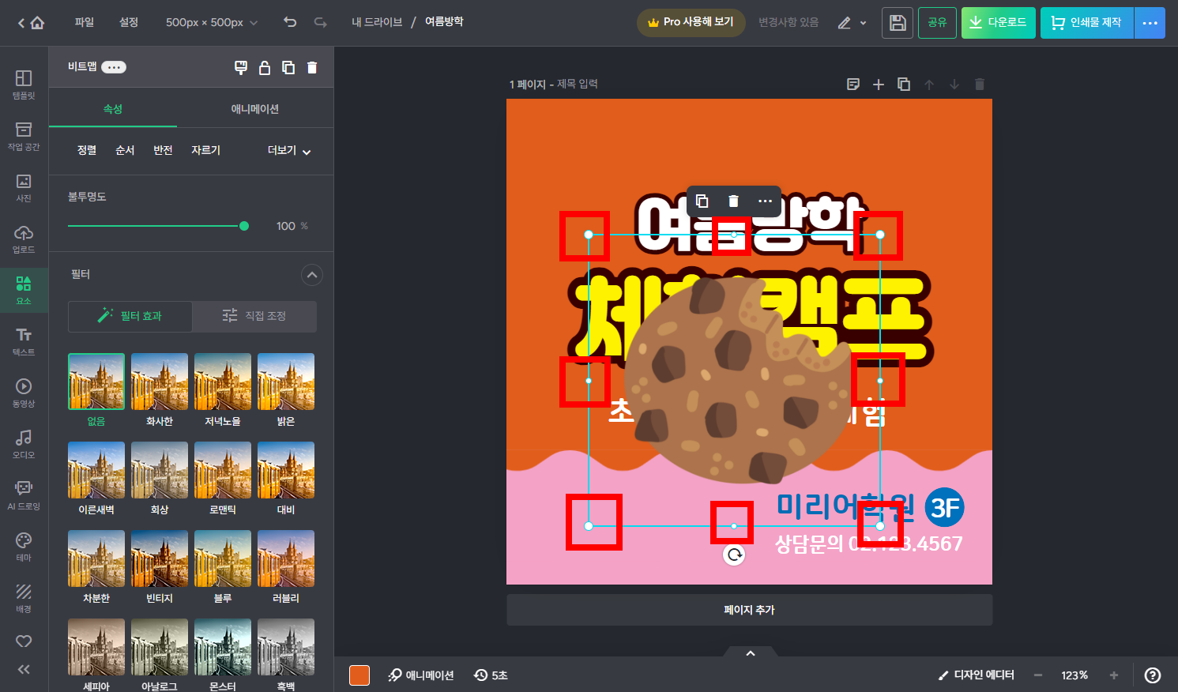The image size is (1178, 692).
Task: Expand the 더보기 options dropdown
Action: [x=288, y=150]
